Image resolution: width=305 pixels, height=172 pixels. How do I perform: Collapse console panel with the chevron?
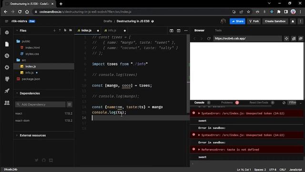(301, 103)
